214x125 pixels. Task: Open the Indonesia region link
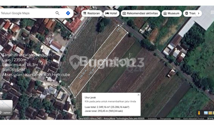[152, 118]
